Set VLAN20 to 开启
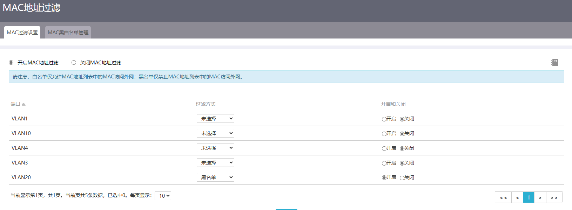 point(384,178)
